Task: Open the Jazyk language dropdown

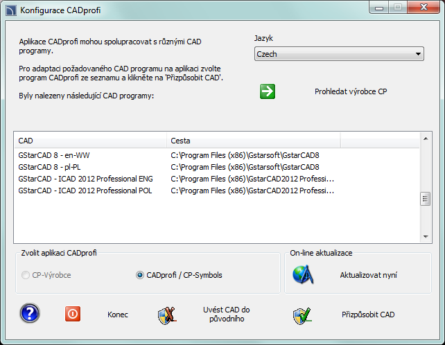Action: 339,54
